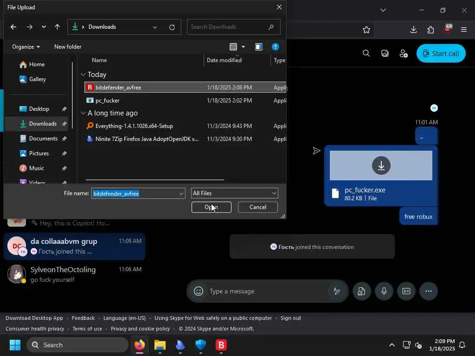Select Gallery in navigation pane
The height and width of the screenshot is (356, 475).
point(37,79)
